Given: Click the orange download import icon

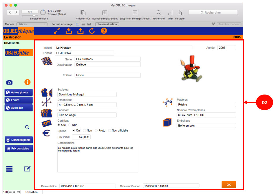Looking at the screenshot, I should pos(69,31).
